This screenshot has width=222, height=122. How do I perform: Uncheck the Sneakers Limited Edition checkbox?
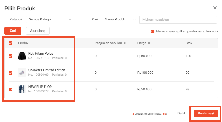pos(10,73)
